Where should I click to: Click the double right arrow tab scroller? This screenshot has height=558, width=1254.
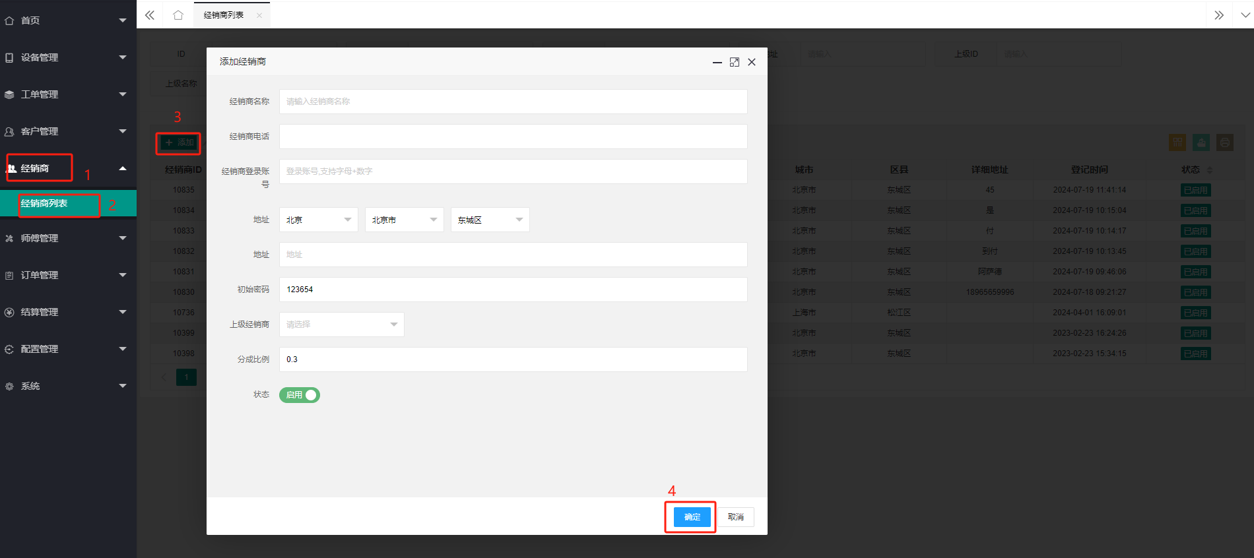[x=1219, y=15]
